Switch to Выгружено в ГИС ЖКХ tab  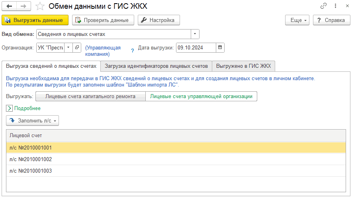pyautogui.click(x=243, y=66)
